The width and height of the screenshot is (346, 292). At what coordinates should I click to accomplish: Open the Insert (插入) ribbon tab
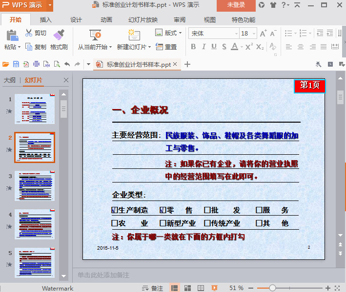pyautogui.click(x=45, y=20)
